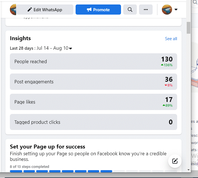
Task: Click the floating compose edit icon
Action: (x=175, y=161)
